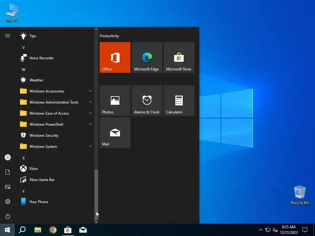The width and height of the screenshot is (315, 236).
Task: Jump to letter X section header
Action: point(23,158)
